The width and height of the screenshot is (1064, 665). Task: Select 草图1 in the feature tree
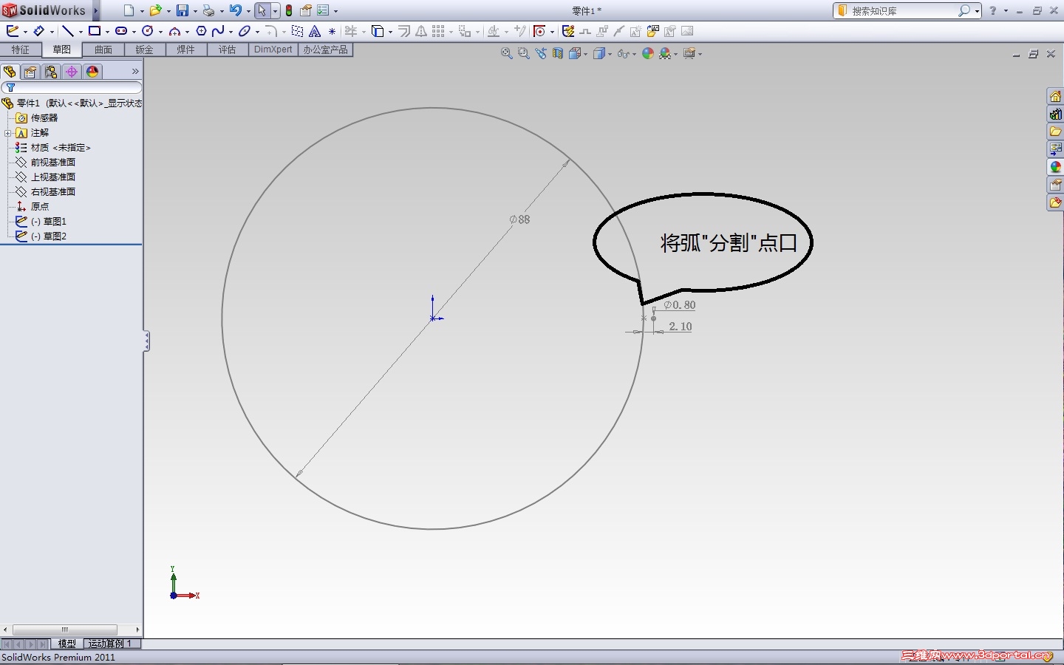point(49,222)
